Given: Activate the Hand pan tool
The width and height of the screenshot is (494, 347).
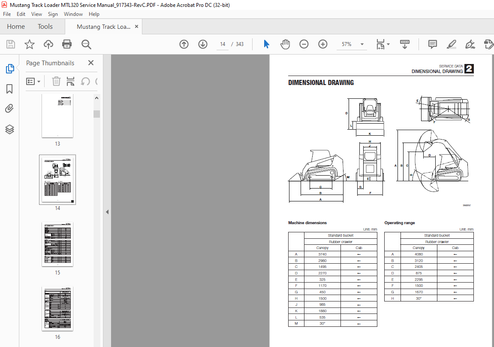Looking at the screenshot, I should click(x=285, y=44).
